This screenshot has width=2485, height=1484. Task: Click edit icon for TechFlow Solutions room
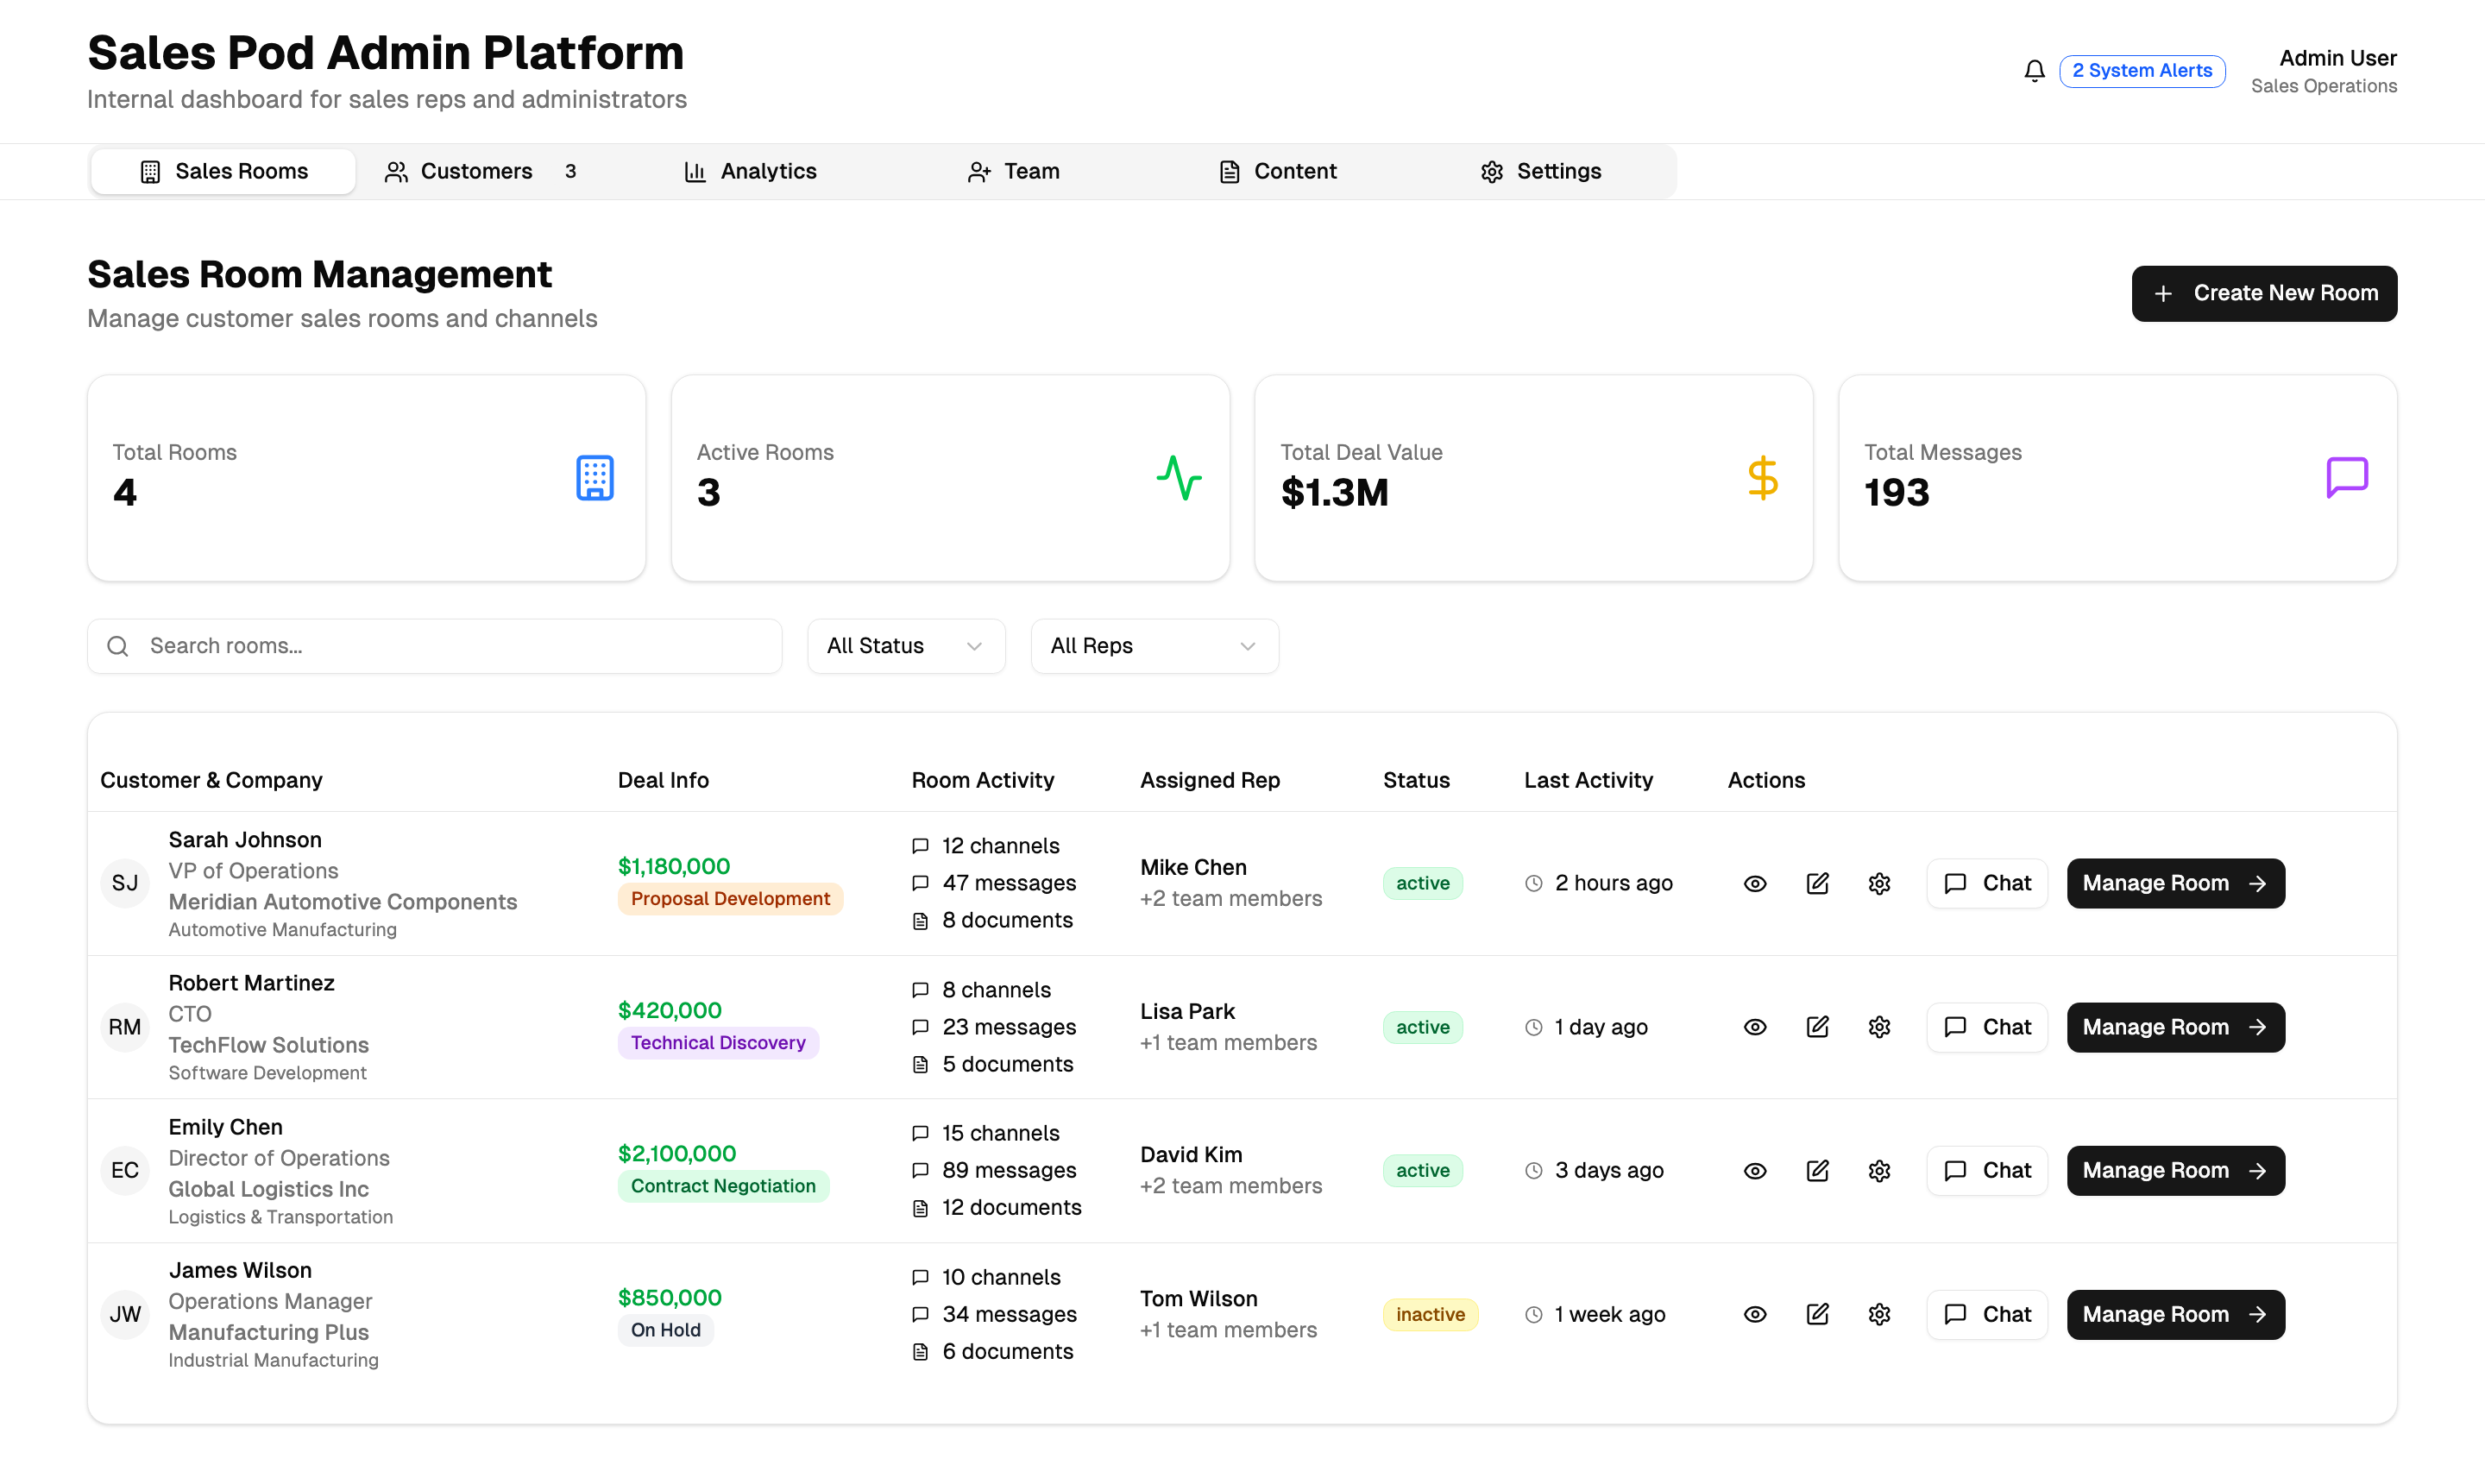tap(1817, 1027)
